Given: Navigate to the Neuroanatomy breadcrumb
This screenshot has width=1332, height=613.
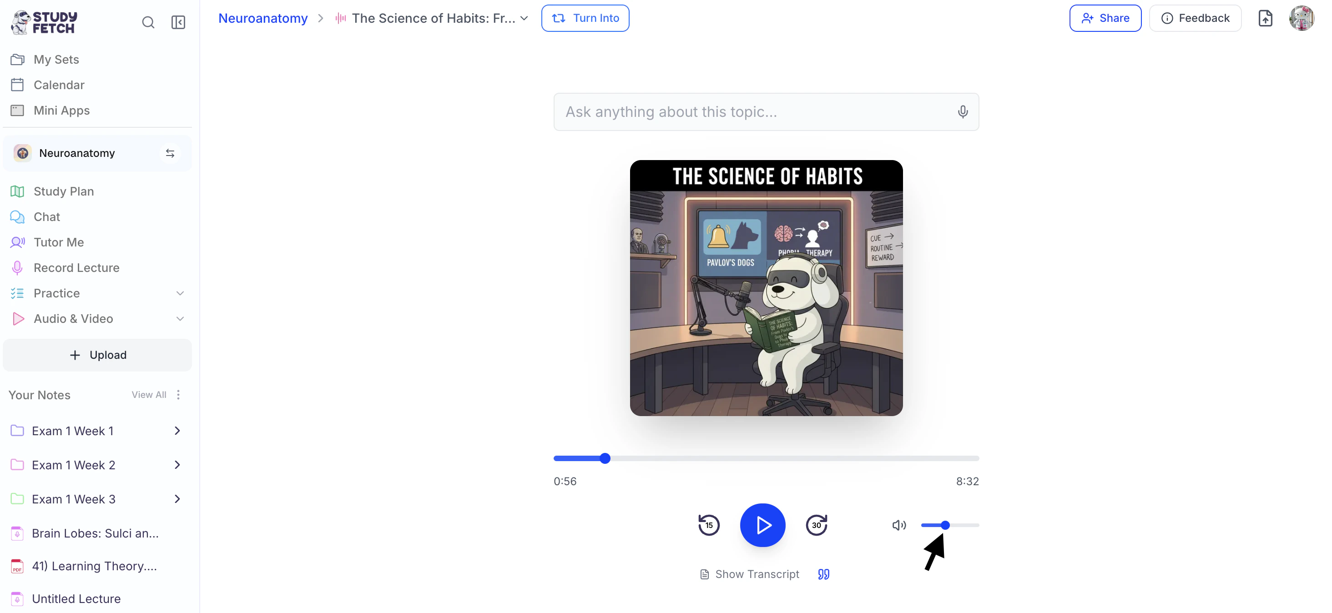Looking at the screenshot, I should click(262, 18).
